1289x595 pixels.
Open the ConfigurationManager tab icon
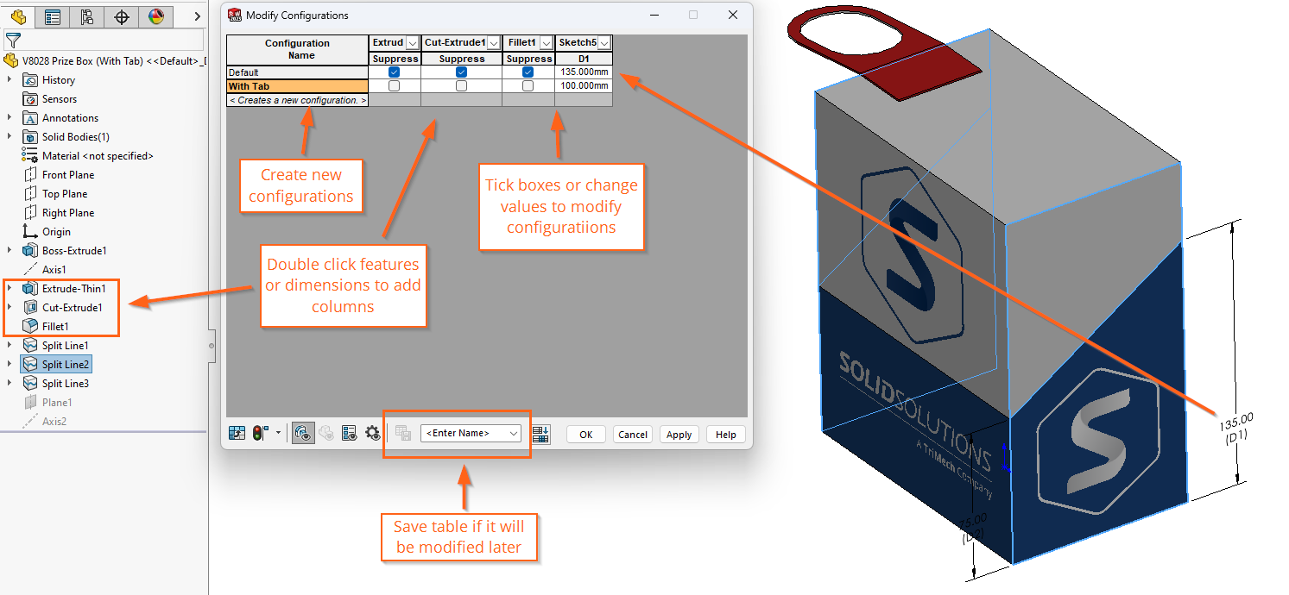point(85,15)
